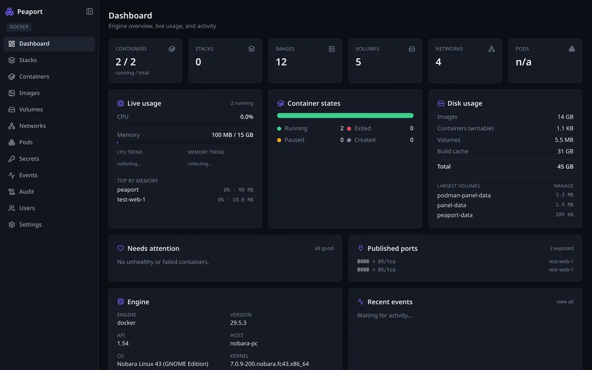The image size is (592, 370).
Task: Click the layers icon on Stacks card
Action: (x=252, y=49)
